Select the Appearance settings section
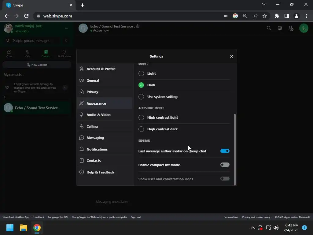 (x=105, y=103)
